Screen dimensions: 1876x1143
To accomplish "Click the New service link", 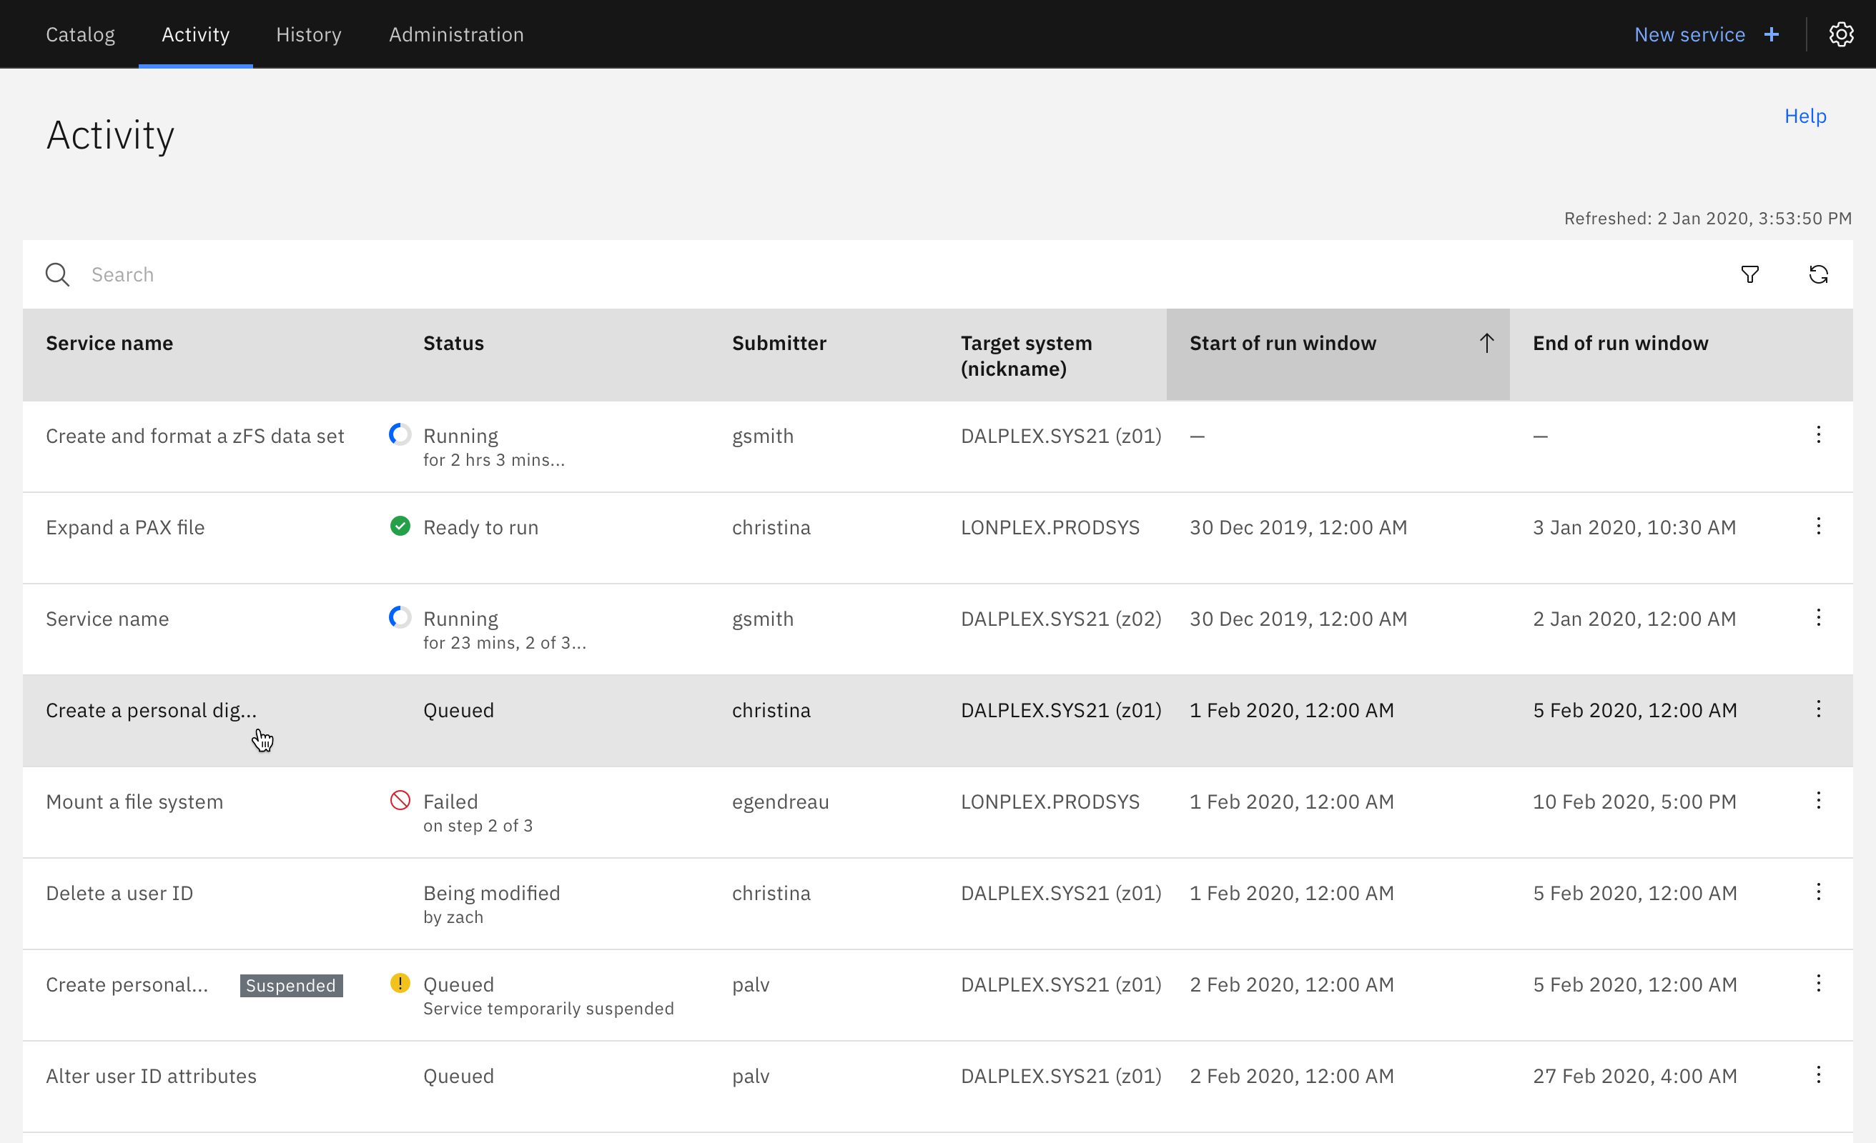I will 1689,34.
